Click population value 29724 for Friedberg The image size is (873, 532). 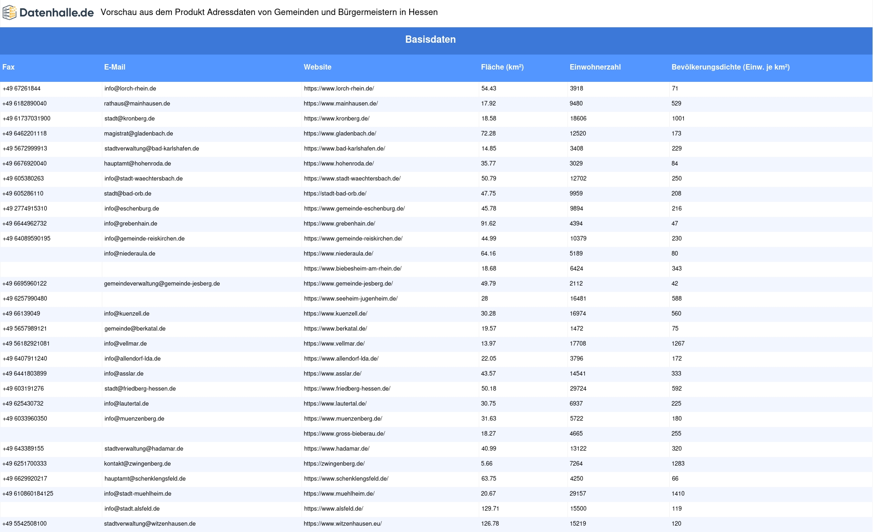coord(578,389)
